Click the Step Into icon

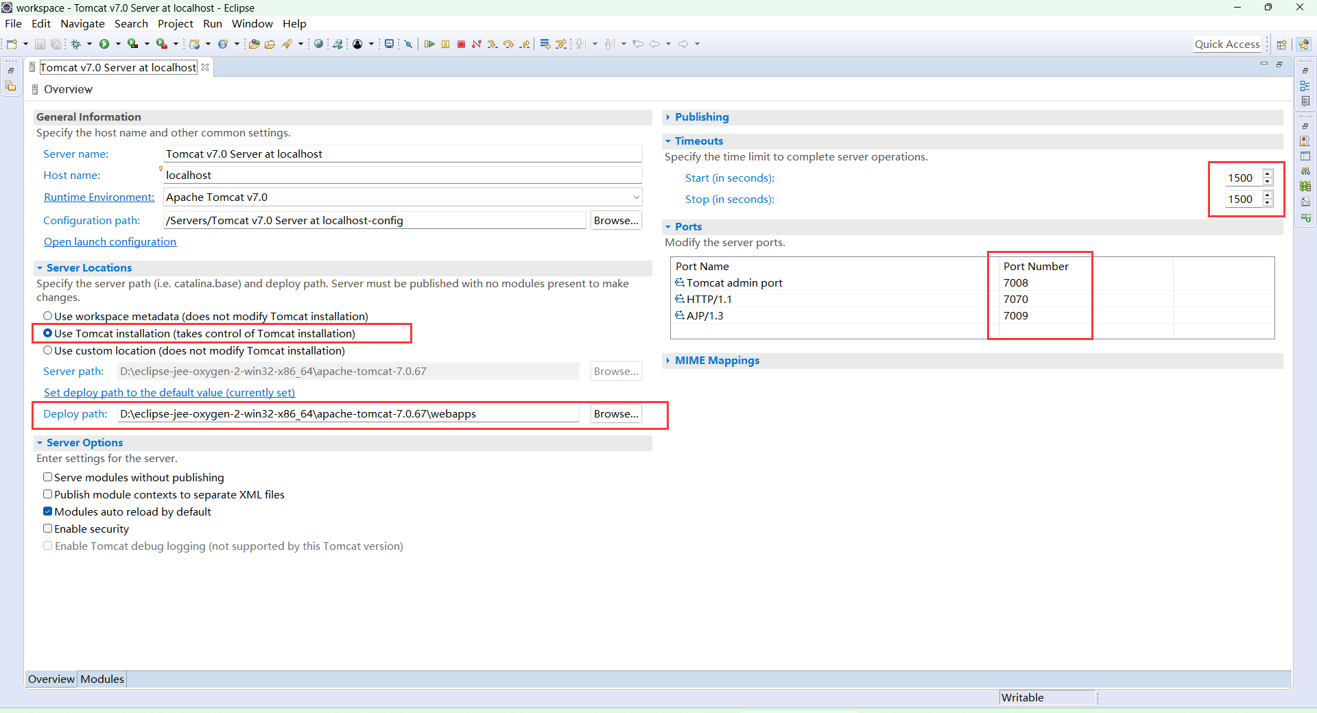tap(493, 44)
